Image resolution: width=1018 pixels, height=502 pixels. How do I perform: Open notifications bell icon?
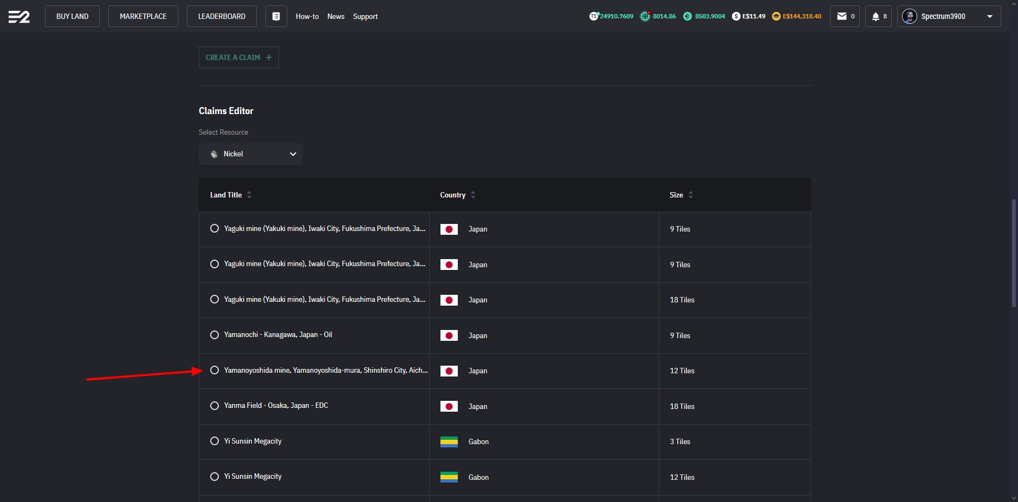point(875,16)
